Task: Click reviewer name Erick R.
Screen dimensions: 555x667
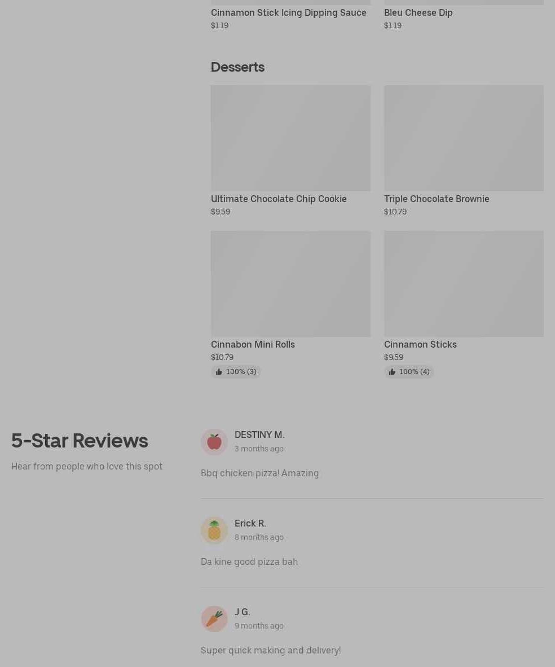Action: [x=250, y=523]
